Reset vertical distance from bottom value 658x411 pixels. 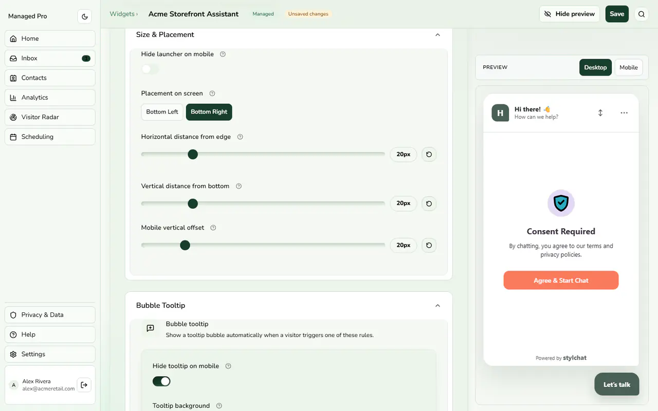429,203
